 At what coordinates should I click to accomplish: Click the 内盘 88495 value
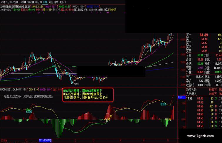[213, 72]
